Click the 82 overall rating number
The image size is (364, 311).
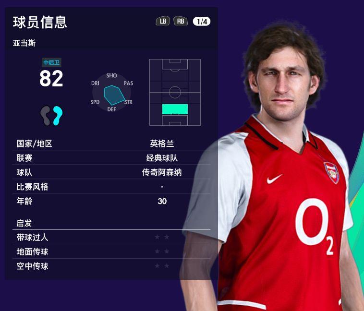coord(51,79)
